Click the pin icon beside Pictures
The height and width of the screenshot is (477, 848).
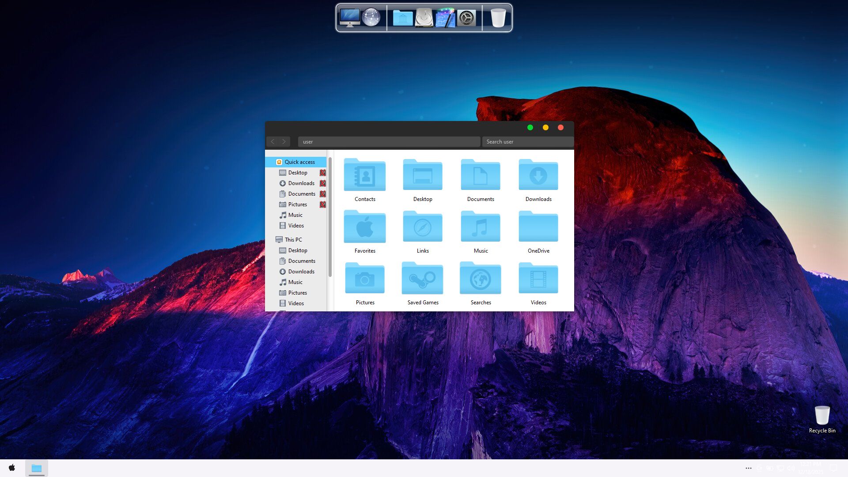[323, 204]
